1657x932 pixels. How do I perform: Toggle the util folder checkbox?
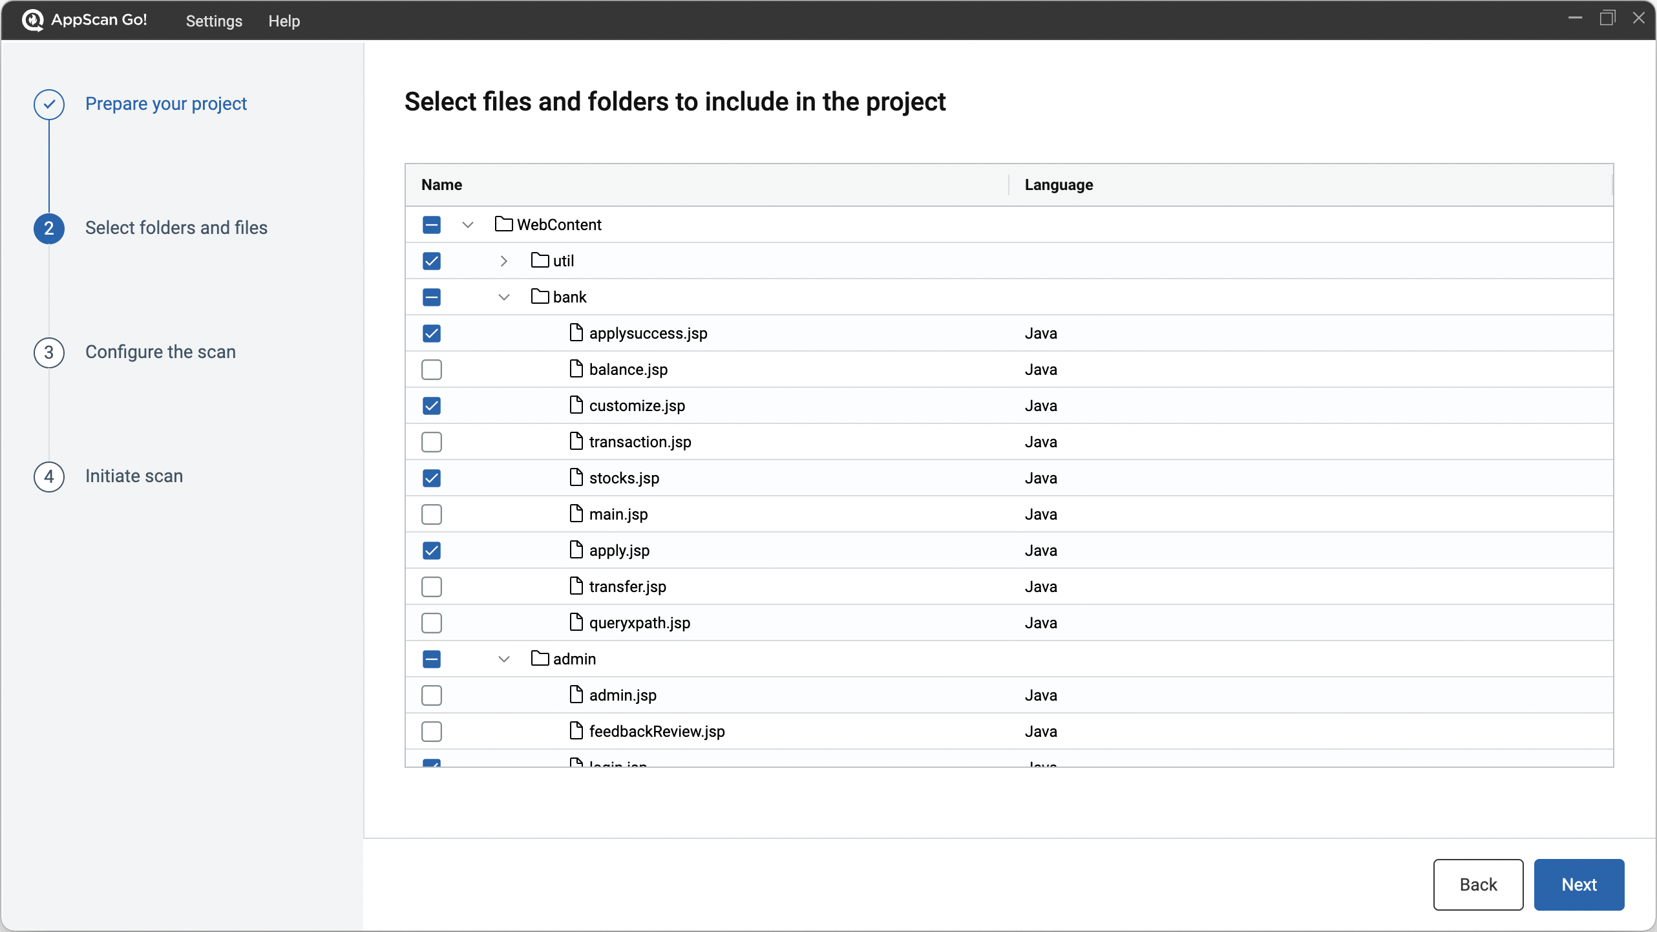[x=432, y=261]
